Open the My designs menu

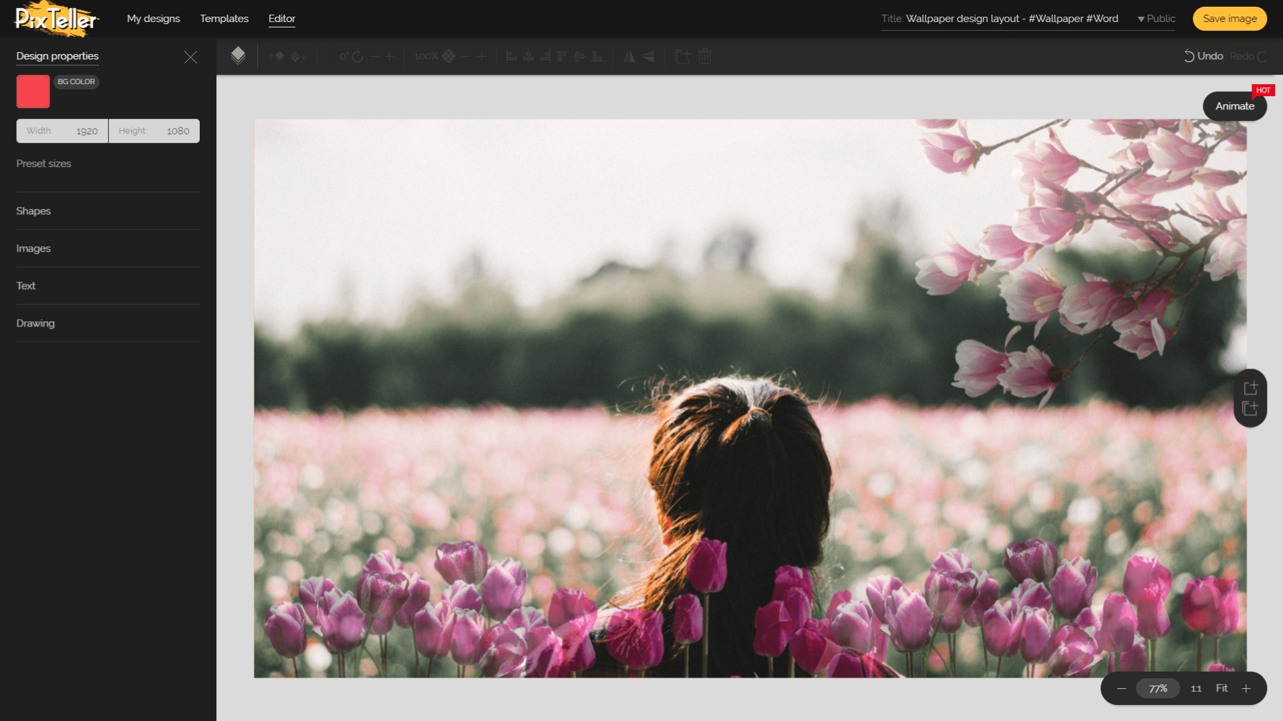tap(153, 19)
